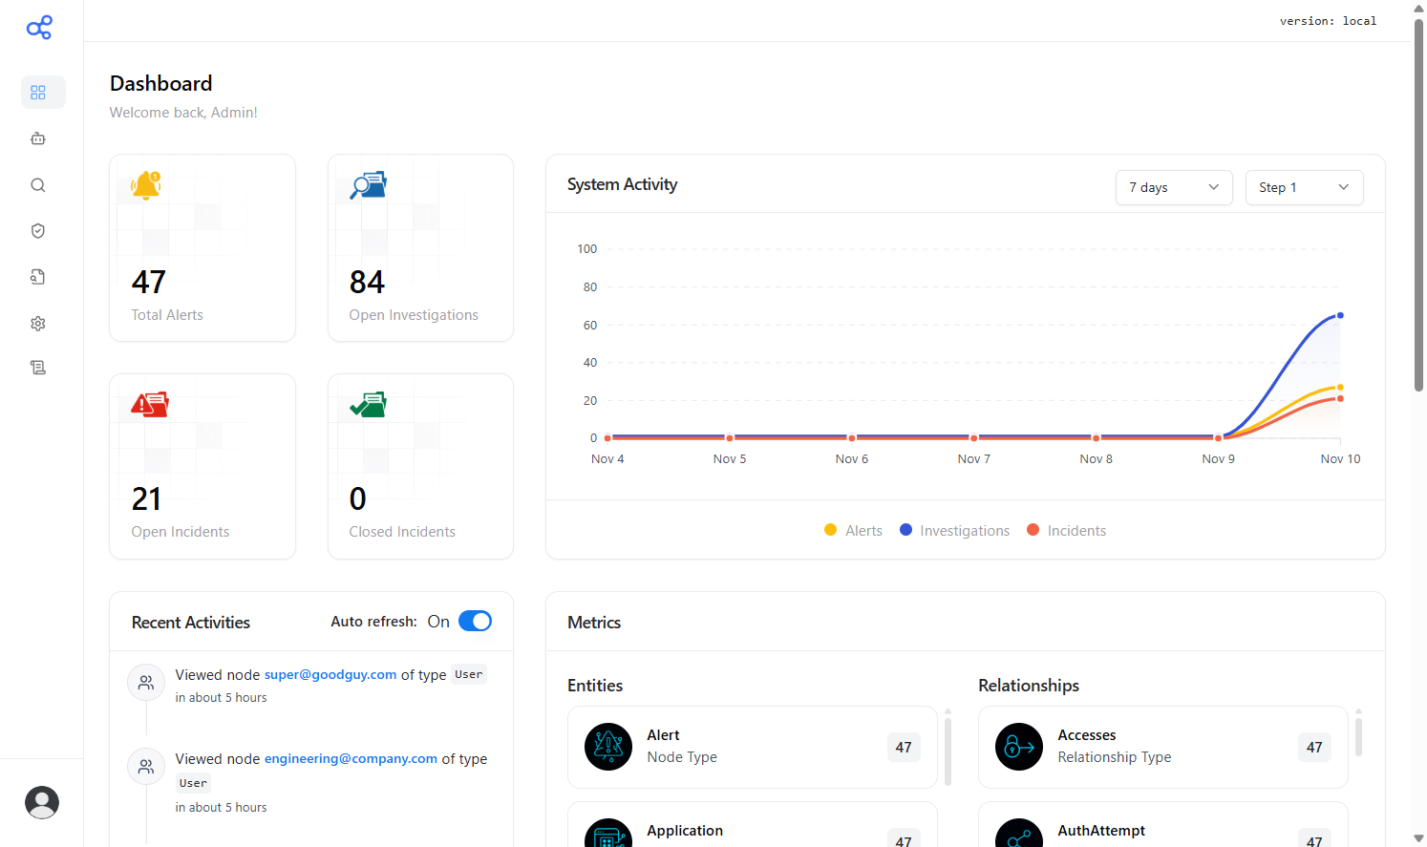Viewport: 1427px width, 847px height.
Task: Click the user avatar at bottom-left
Action: tap(41, 803)
